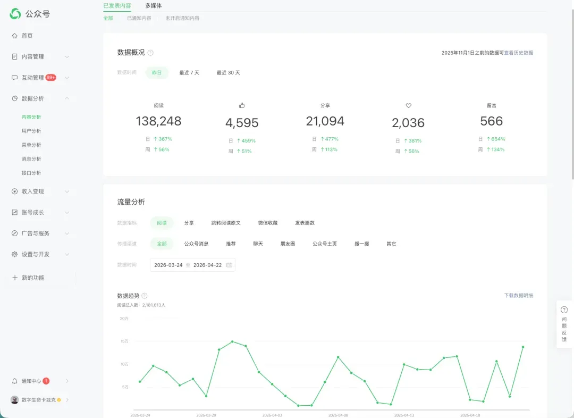Click the 通知中心 bell icon

click(15, 381)
